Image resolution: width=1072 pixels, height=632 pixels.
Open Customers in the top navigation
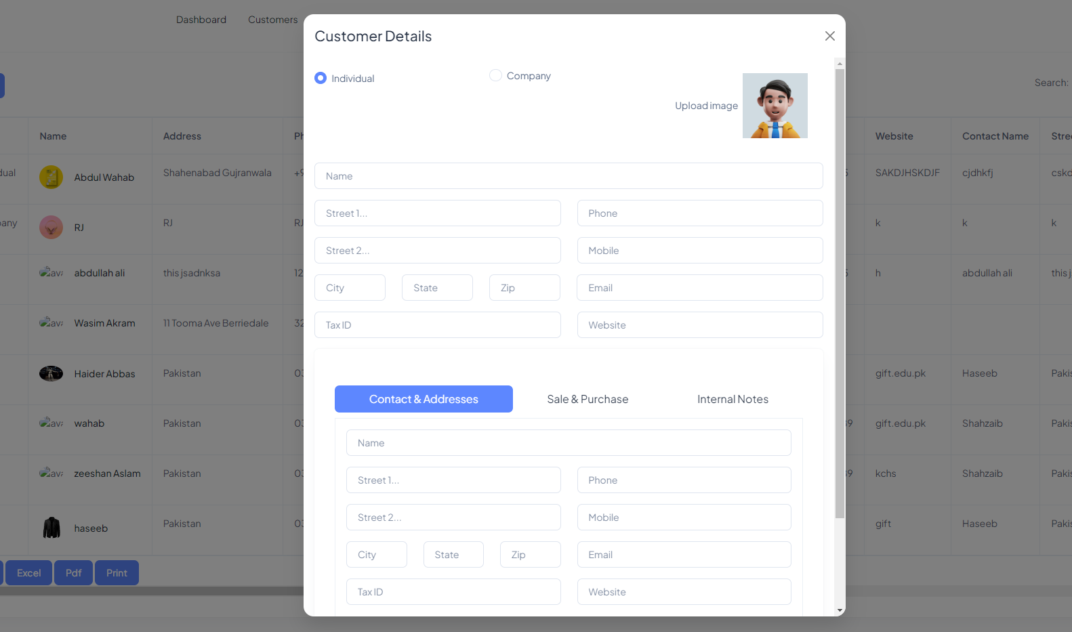point(272,20)
